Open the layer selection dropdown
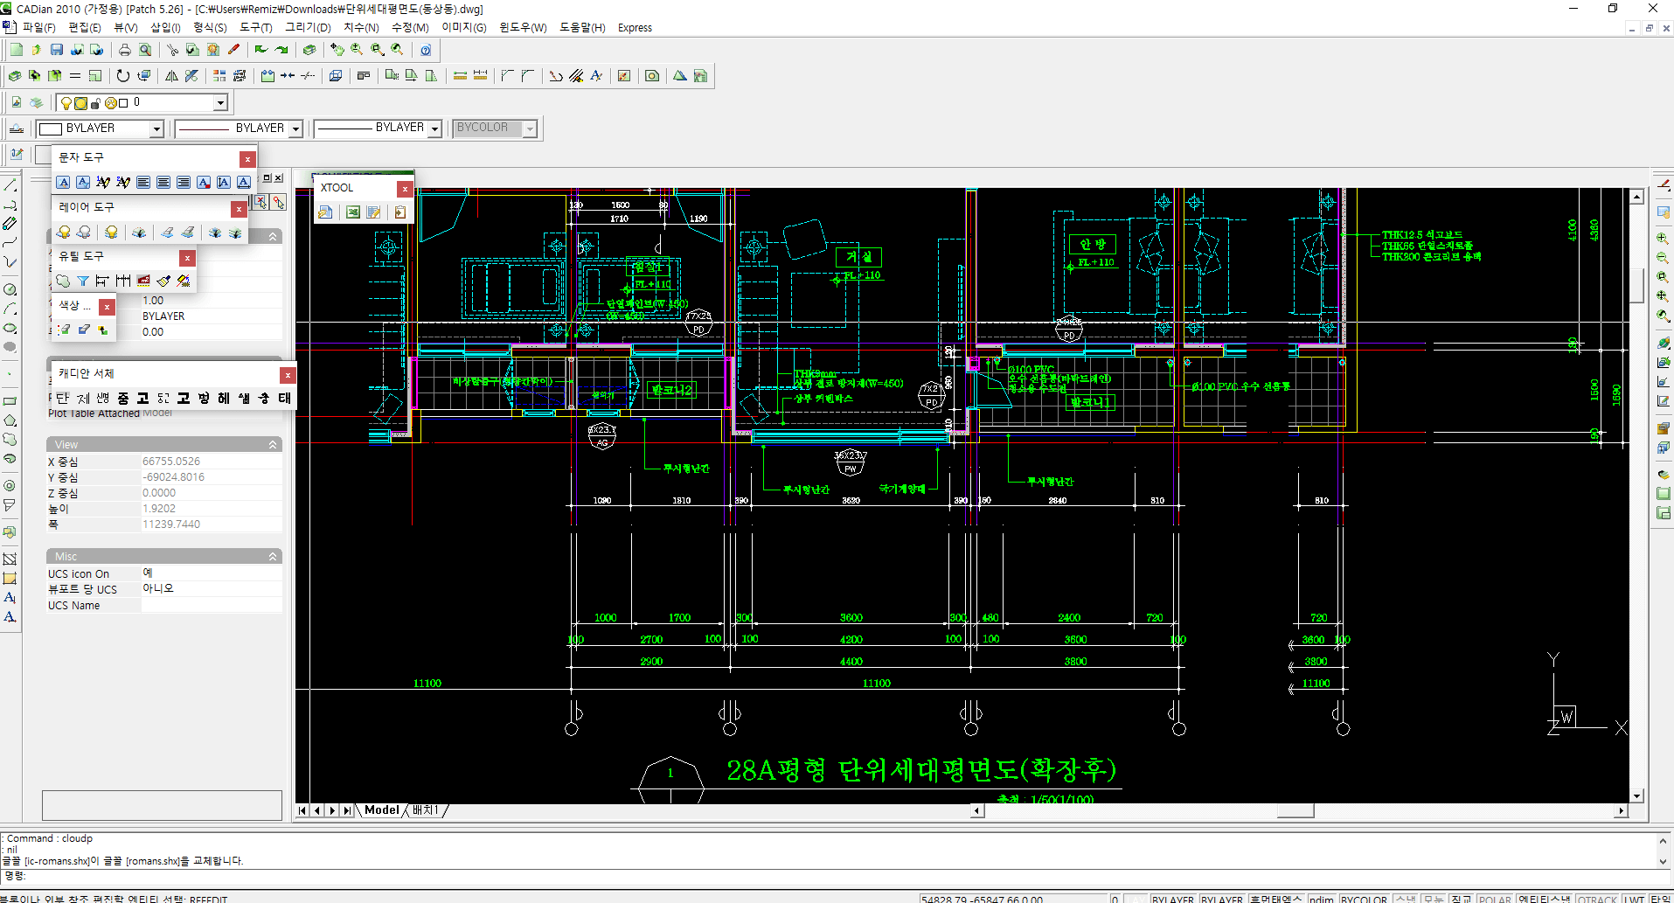The image size is (1674, 903). pos(220,103)
